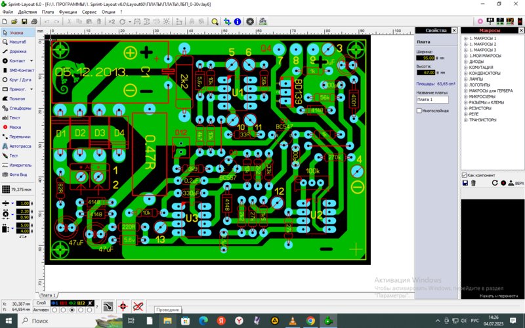Toggle the Как компонент checkbox

464,175
